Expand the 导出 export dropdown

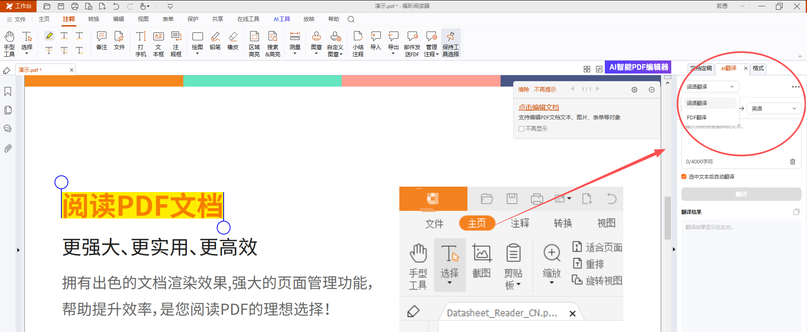[x=393, y=53]
